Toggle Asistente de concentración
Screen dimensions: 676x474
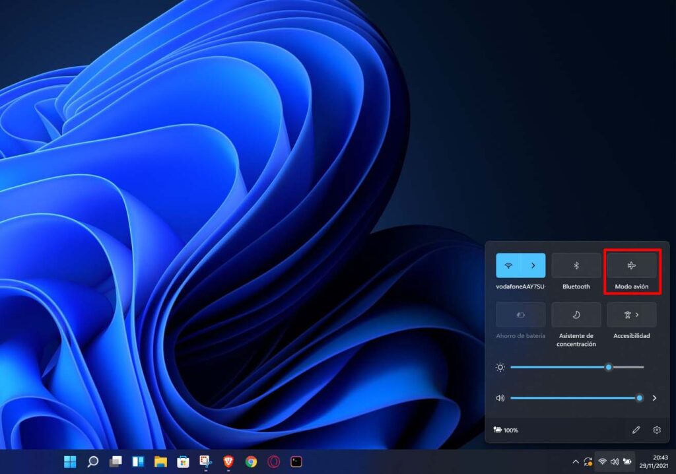pos(575,315)
